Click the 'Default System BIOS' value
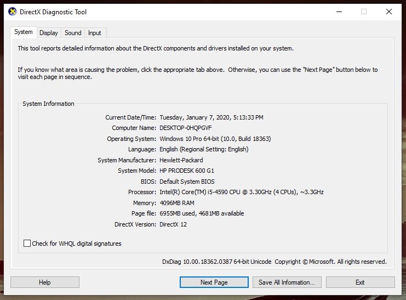Image resolution: width=406 pixels, height=300 pixels. click(187, 182)
